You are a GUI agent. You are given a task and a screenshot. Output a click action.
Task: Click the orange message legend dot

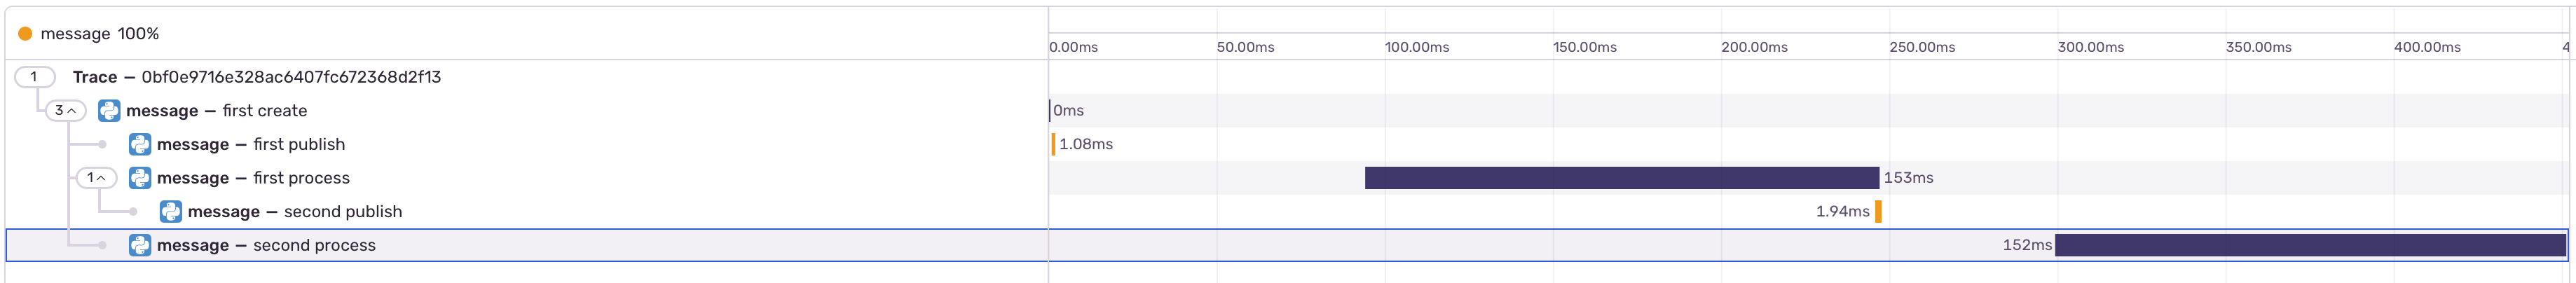pos(26,34)
